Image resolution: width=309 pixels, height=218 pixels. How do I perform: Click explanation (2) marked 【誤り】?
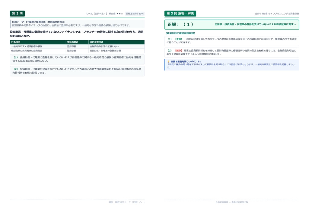click(x=232, y=52)
